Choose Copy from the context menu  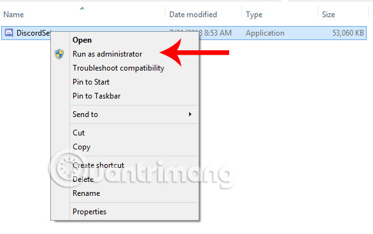click(81, 147)
